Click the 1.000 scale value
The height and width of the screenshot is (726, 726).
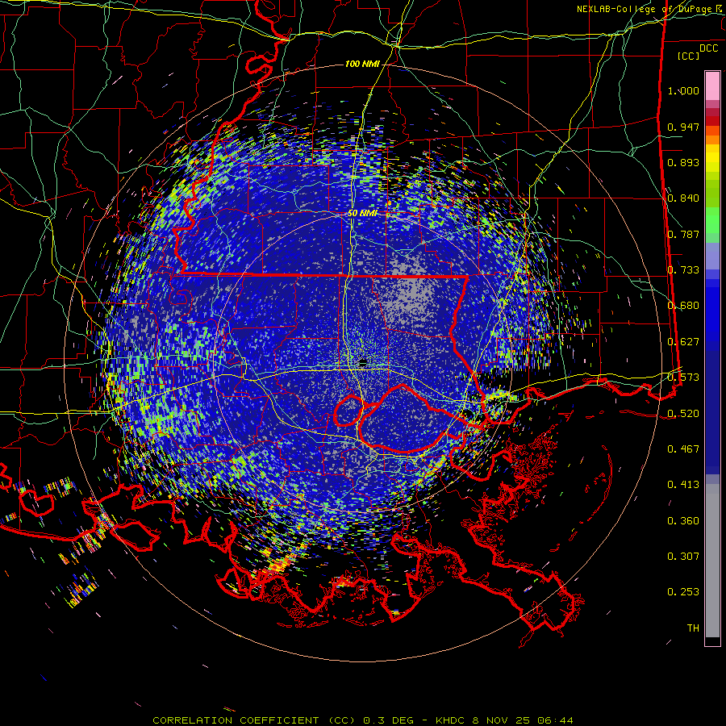pos(683,90)
